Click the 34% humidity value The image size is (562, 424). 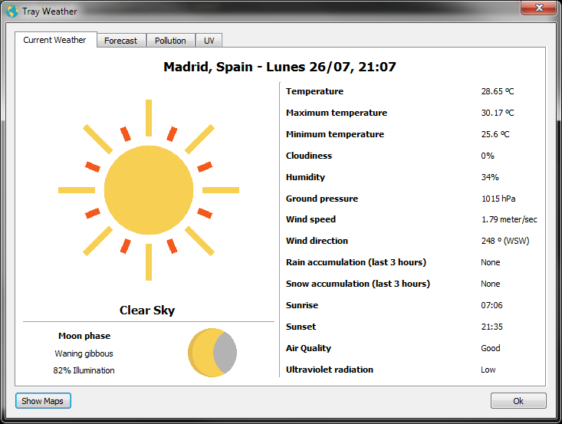point(490,177)
